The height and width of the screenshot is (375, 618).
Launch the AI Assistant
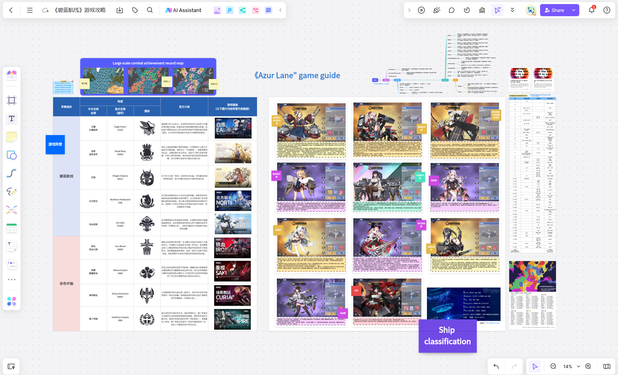coord(183,10)
